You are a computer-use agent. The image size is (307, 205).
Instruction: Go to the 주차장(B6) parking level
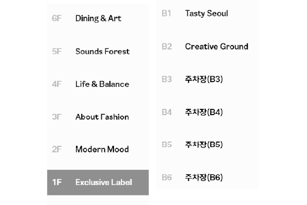204,178
